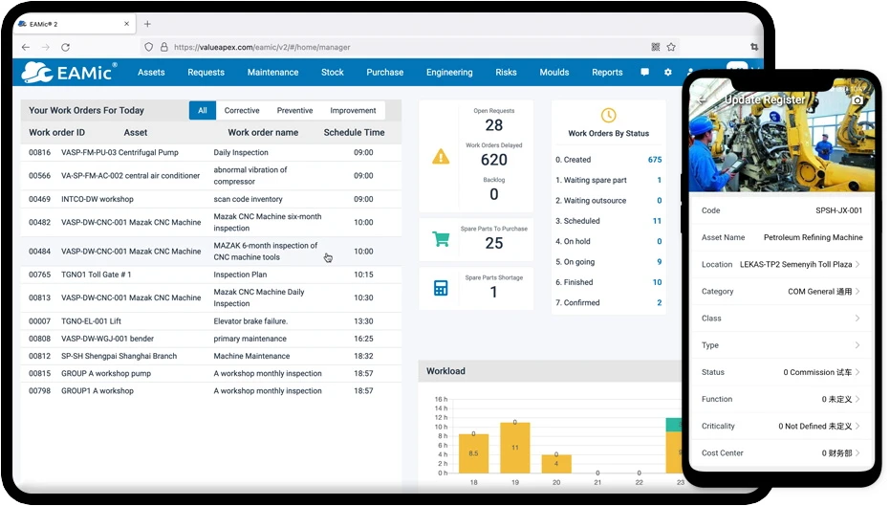This screenshot has width=890, height=506.
Task: Bookmark the page with the star icon
Action: click(x=671, y=47)
